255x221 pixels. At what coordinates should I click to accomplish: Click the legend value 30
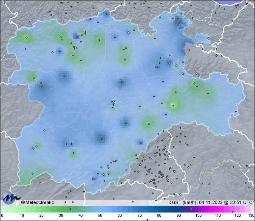tap(61, 215)
